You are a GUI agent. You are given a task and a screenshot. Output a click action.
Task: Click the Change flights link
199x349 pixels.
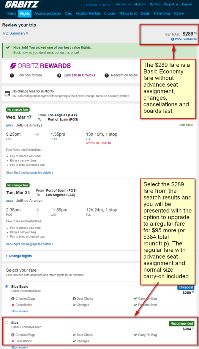(19, 256)
